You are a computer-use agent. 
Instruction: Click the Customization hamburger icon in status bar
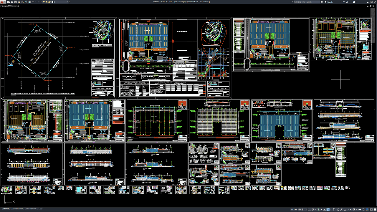tap(375, 209)
